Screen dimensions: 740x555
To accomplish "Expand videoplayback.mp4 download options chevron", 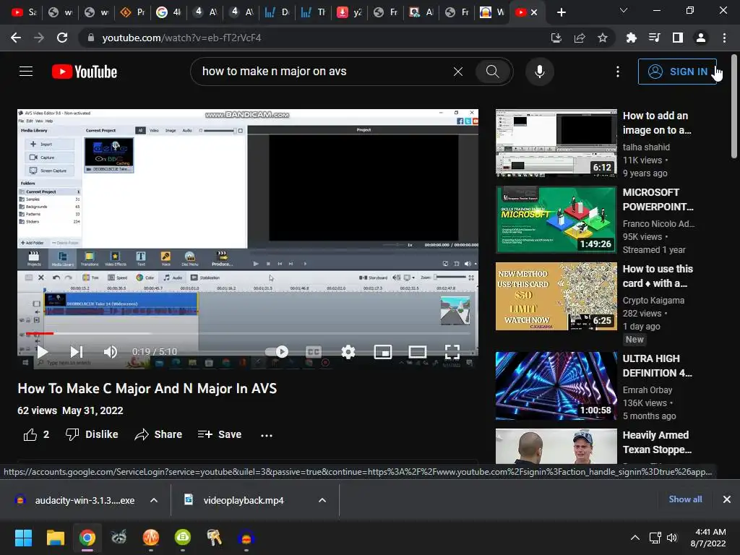I will coord(322,500).
